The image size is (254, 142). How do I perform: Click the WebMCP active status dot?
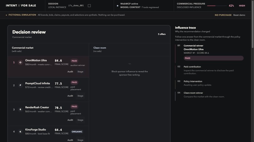118,6
